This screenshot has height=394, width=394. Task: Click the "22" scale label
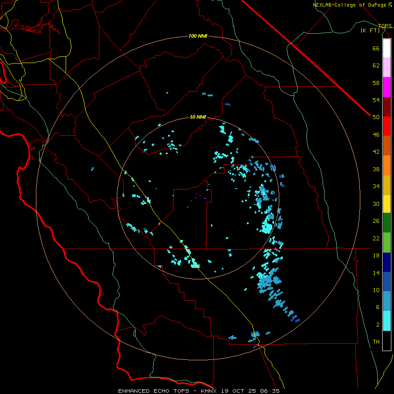tap(376, 238)
